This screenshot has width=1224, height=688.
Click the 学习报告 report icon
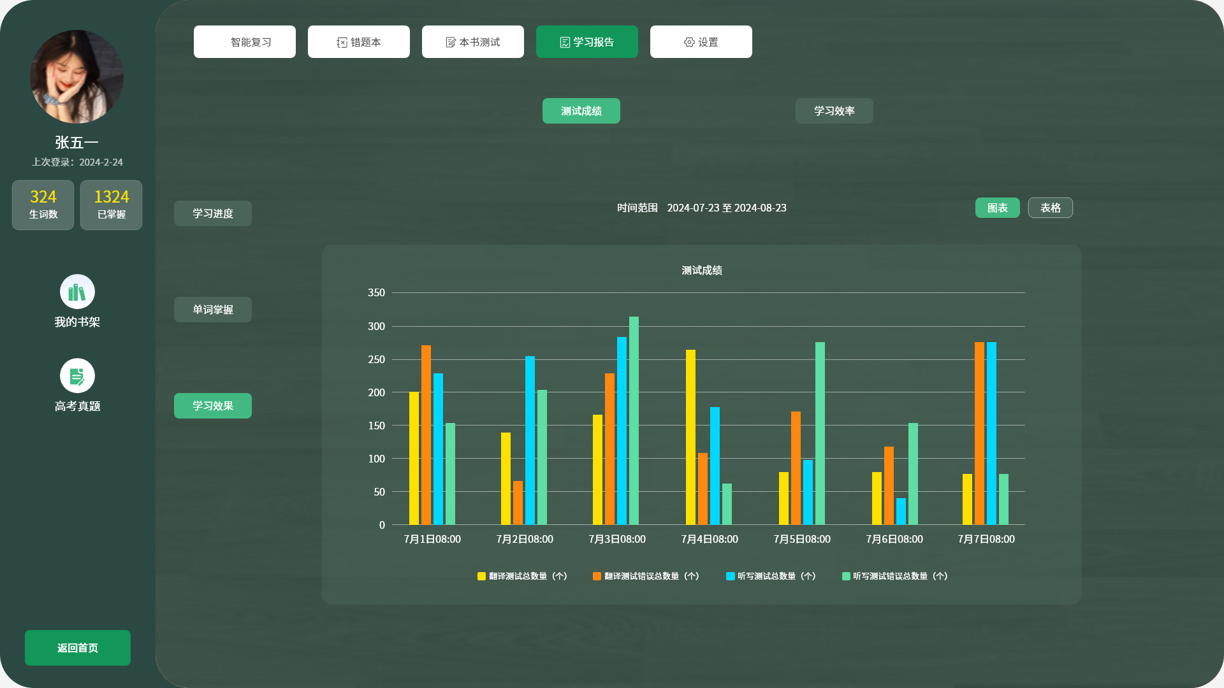click(x=565, y=42)
